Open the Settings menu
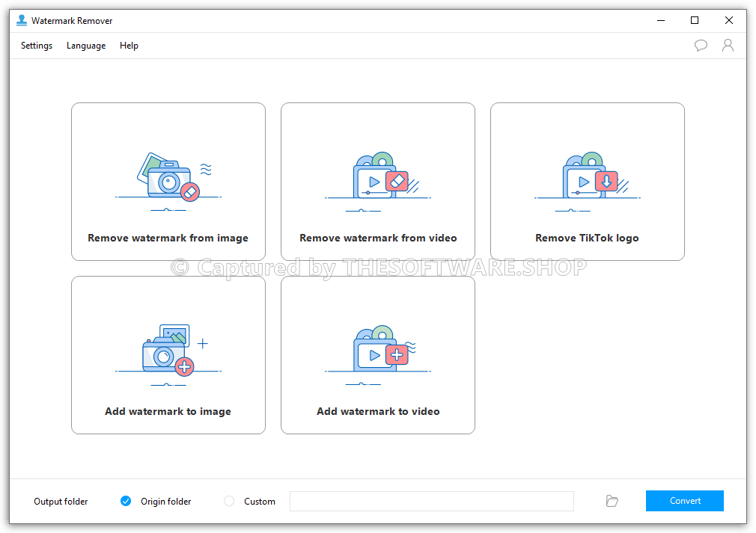Screen dimensions: 756x533 coord(37,46)
